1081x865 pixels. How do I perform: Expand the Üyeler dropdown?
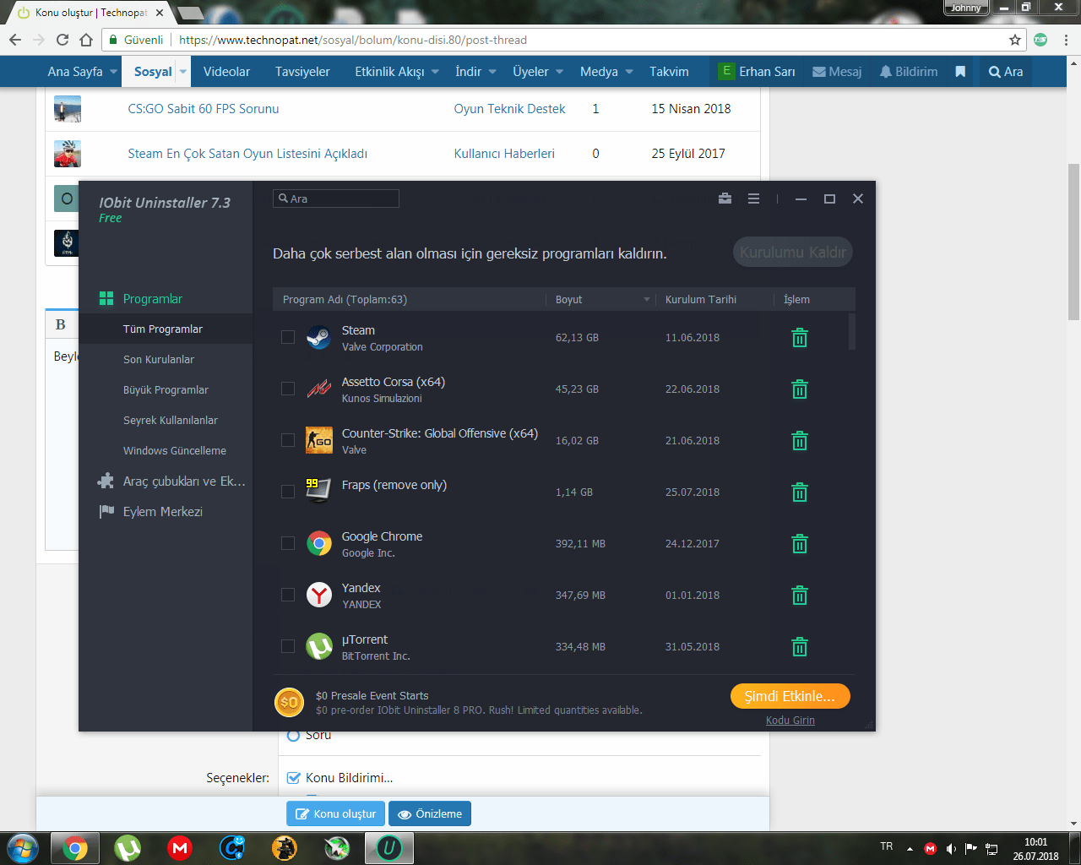pos(560,72)
